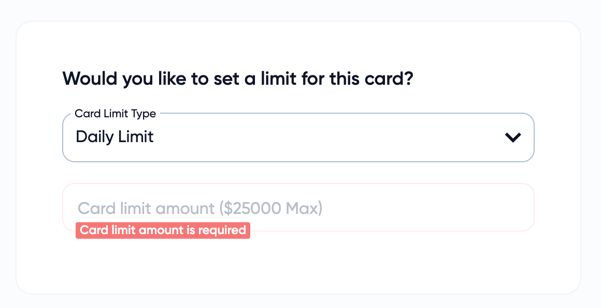Click the Daily Limit selected value
Screen dimensions: 601x308
pyautogui.click(x=115, y=137)
